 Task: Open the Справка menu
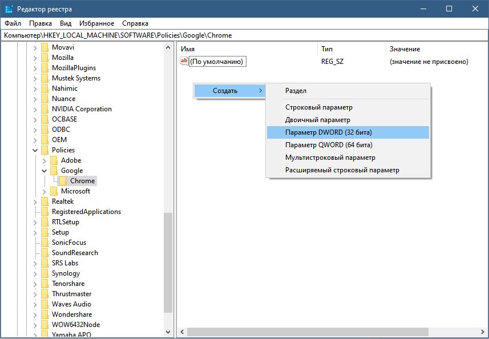point(135,23)
